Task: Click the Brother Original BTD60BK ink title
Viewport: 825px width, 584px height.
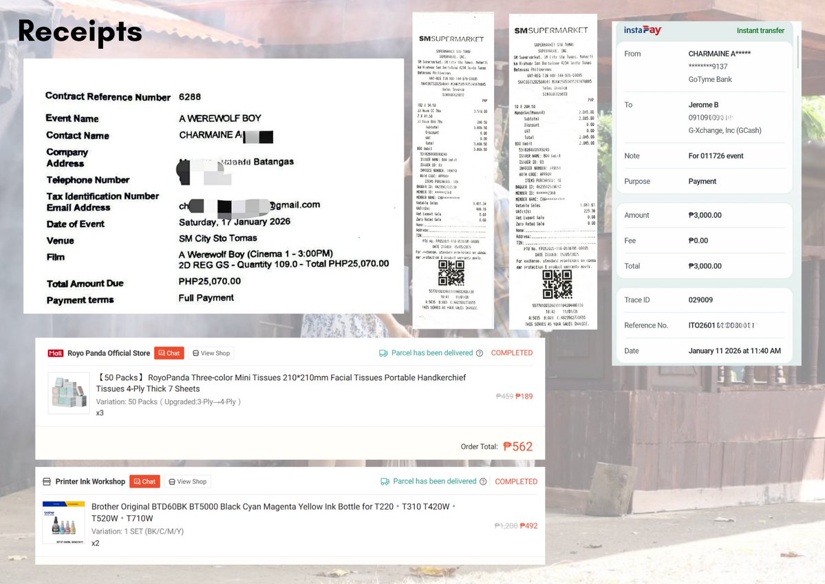Action: click(x=273, y=512)
